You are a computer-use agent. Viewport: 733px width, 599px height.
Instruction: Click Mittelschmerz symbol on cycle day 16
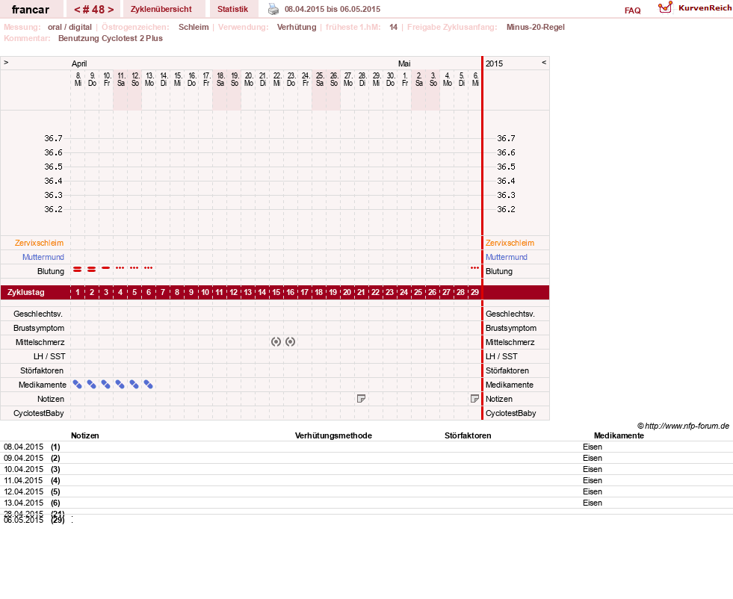291,342
